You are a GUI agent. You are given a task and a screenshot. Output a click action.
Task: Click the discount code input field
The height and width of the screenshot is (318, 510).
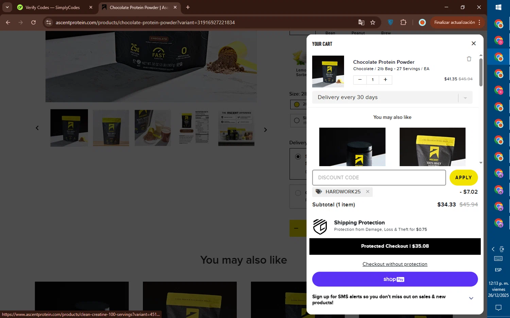click(x=379, y=178)
